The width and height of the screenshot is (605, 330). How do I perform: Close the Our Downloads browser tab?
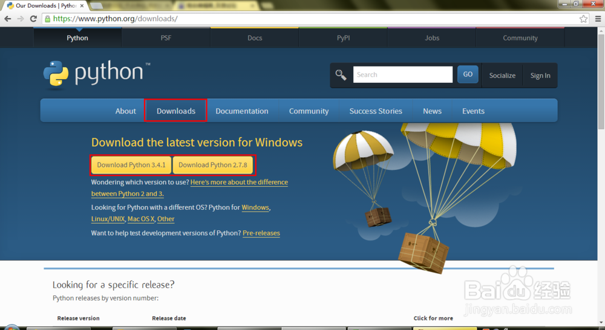pos(82,6)
